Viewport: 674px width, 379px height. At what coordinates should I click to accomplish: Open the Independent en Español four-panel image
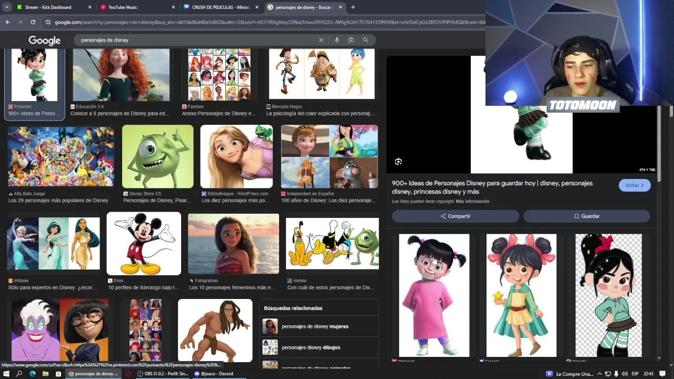pos(329,156)
